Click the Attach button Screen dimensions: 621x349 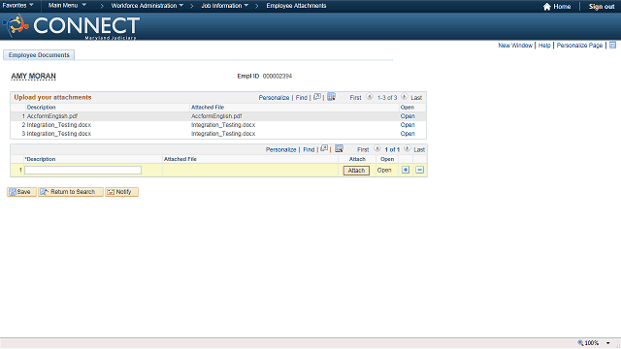[x=356, y=171]
